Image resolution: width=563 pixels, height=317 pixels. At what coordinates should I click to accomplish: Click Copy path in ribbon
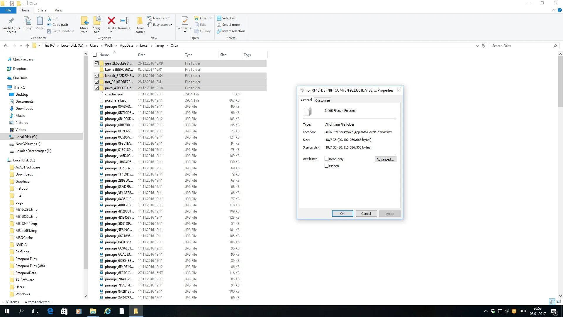click(58, 25)
